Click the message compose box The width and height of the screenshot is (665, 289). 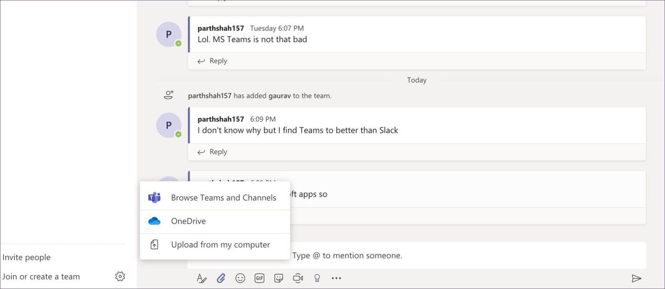tap(417, 256)
